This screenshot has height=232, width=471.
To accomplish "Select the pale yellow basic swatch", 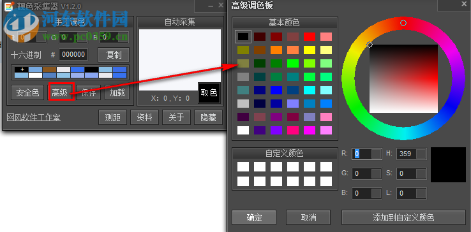I will [326, 50].
